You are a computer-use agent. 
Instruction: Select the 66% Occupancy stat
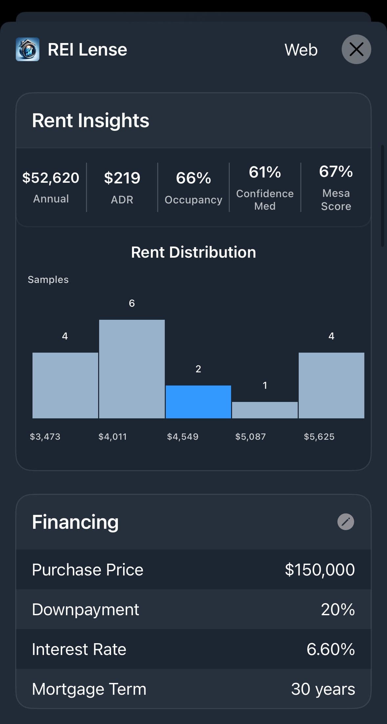pyautogui.click(x=193, y=187)
